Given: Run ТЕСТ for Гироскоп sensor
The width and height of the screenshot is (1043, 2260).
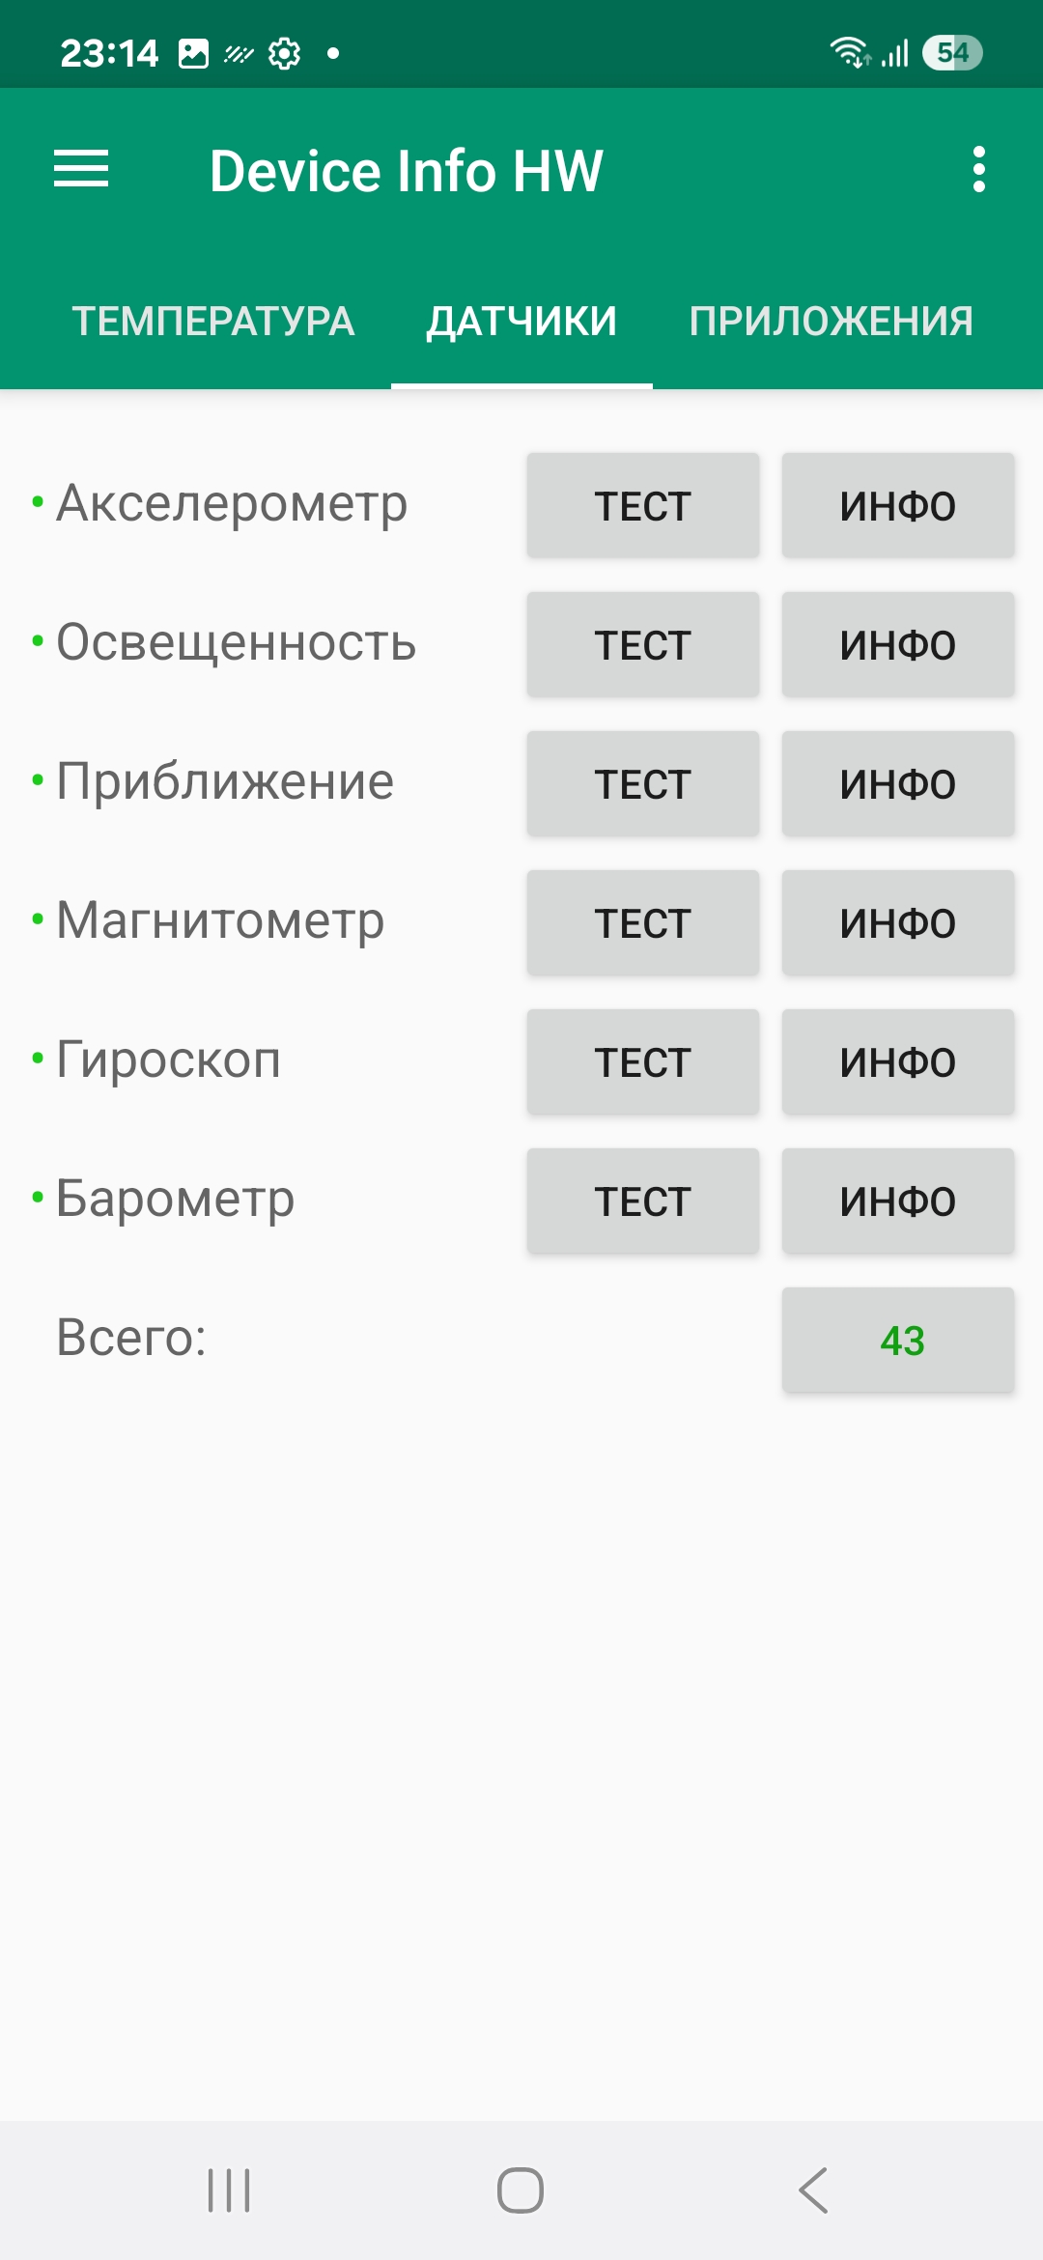Looking at the screenshot, I should (x=643, y=1062).
